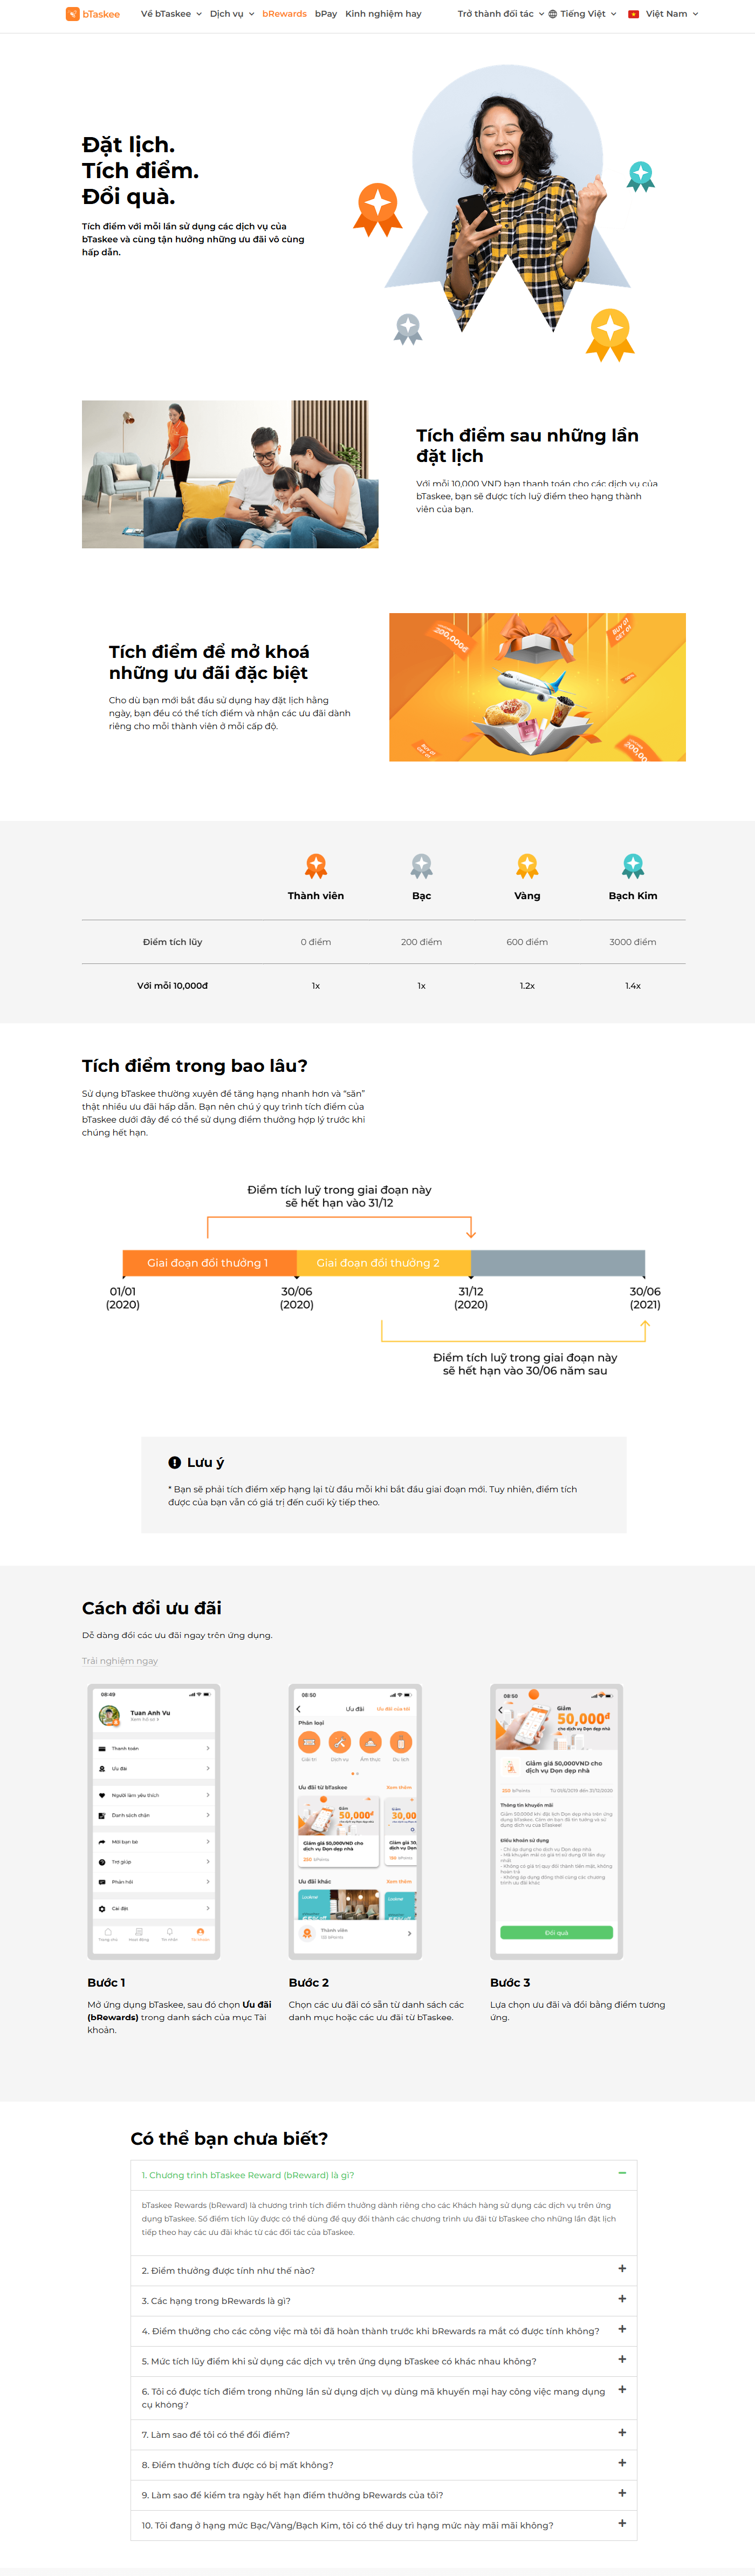
Task: Click the Bước 3 phone screenshot thumbnail
Action: 556,1821
